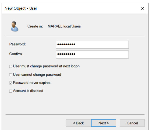Viewport: 152px width, 130px height.
Task: Click the Password: label
Action: click(x=17, y=44)
